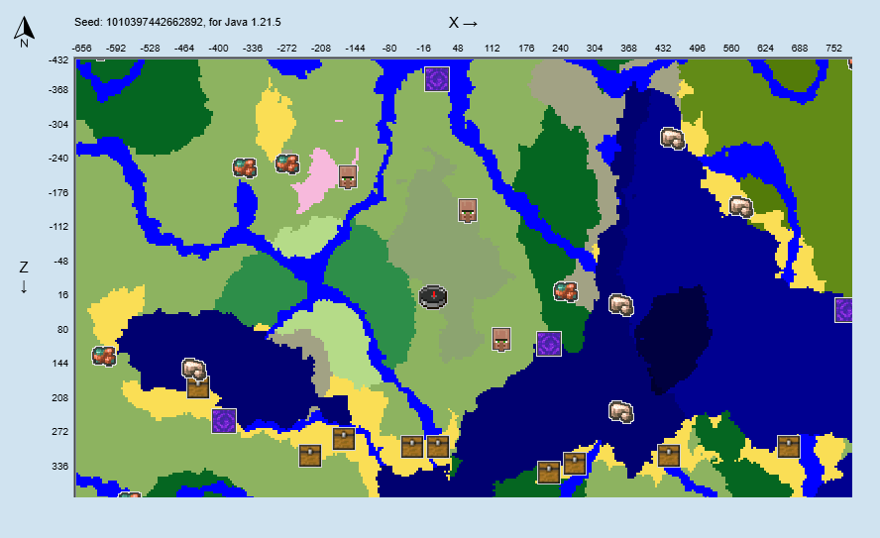Click the ocean ruin marker at northeast ocean top
Viewport: 880px width, 538px height.
pos(672,138)
